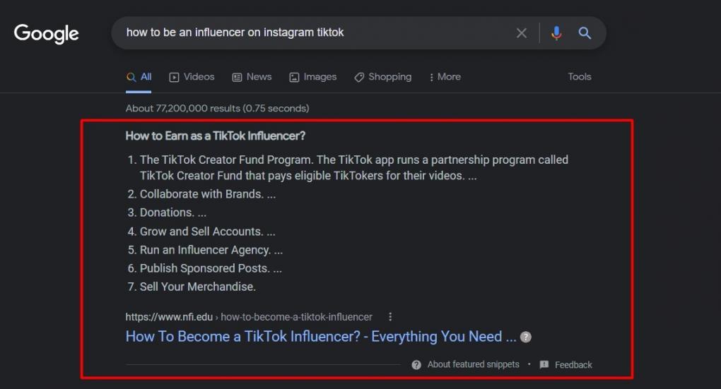Click the Google logo
Viewport: 721px width, 389px height.
coord(47,33)
